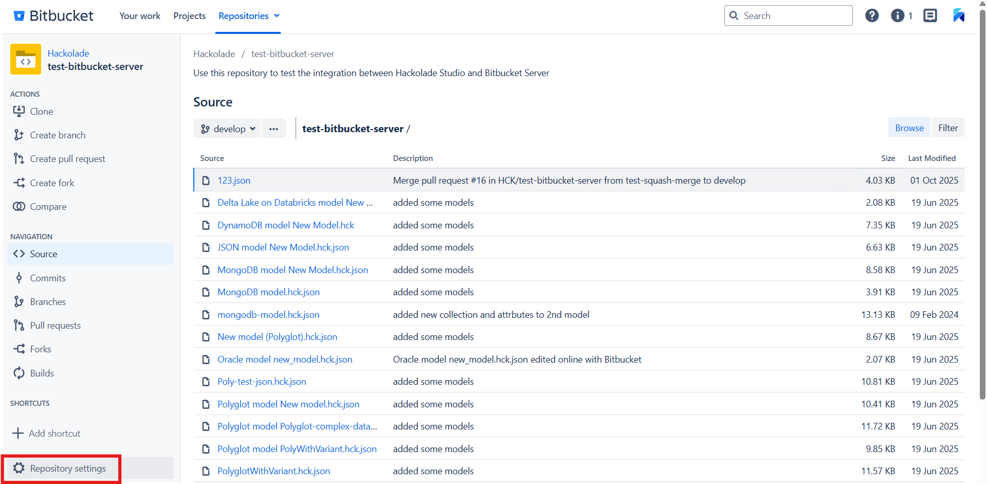
Task: Open the develop branch dropdown
Action: pyautogui.click(x=227, y=129)
